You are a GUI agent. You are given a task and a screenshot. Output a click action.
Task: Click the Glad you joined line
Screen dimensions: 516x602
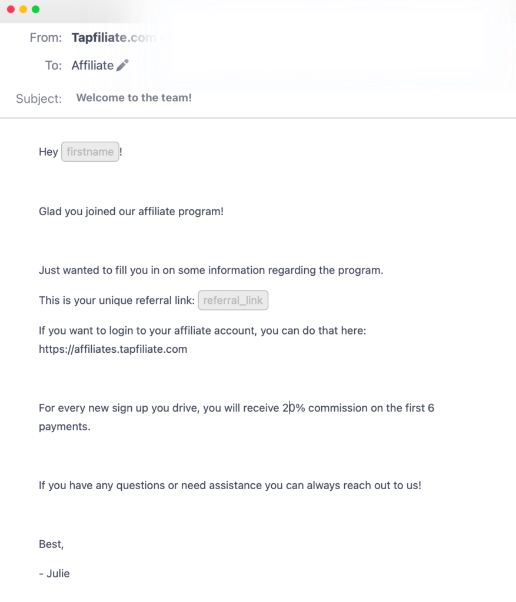(131, 211)
